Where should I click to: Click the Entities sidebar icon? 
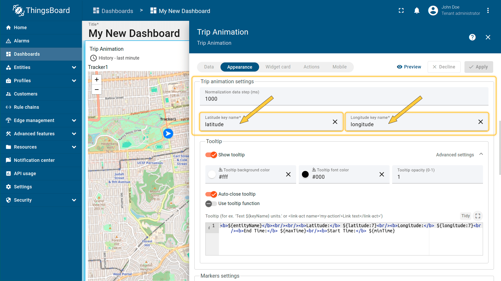8,67
